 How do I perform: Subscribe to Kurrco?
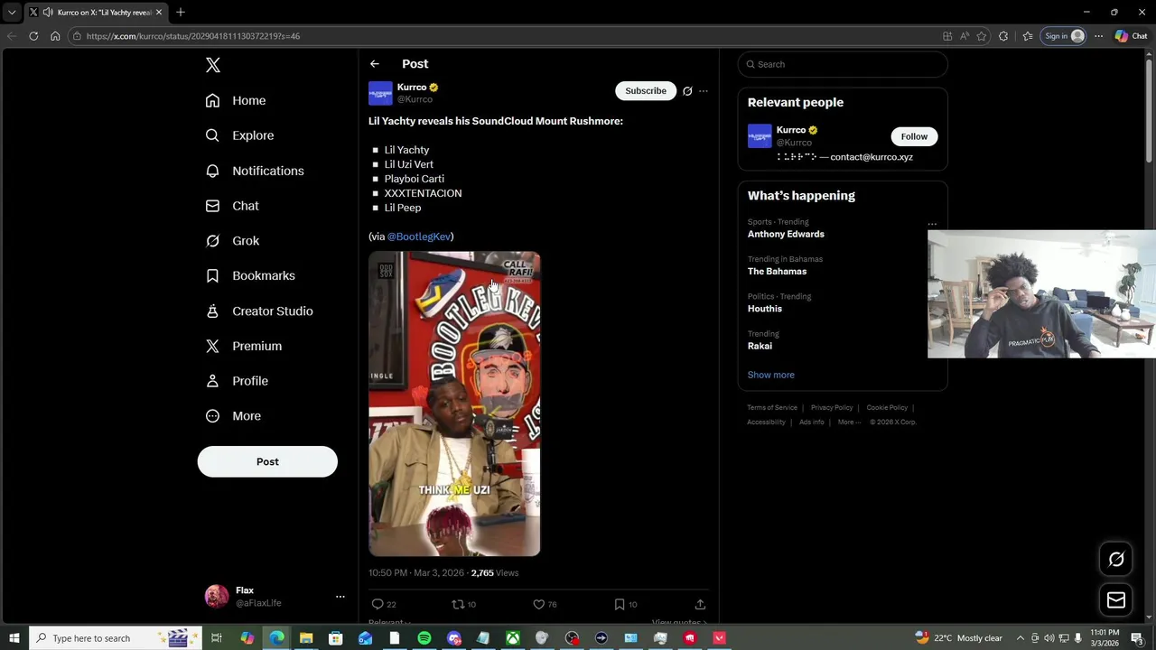646,90
